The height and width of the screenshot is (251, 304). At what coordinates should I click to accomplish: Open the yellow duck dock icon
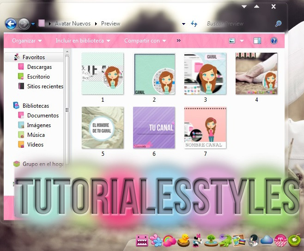coord(183,240)
